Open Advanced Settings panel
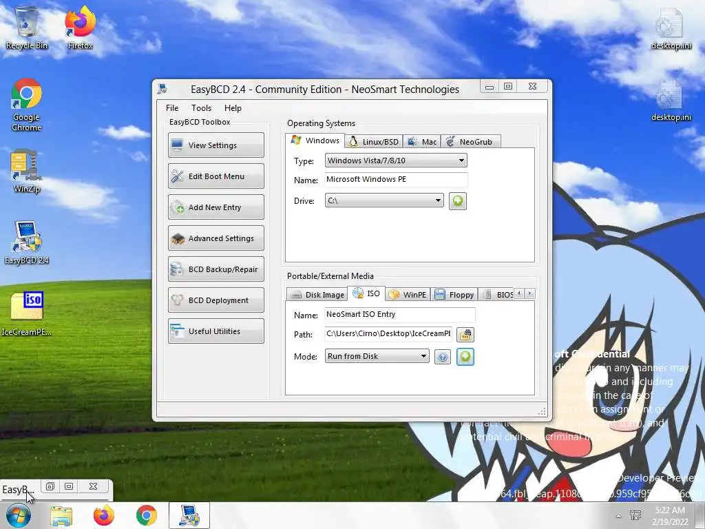This screenshot has height=529, width=705. coord(215,238)
